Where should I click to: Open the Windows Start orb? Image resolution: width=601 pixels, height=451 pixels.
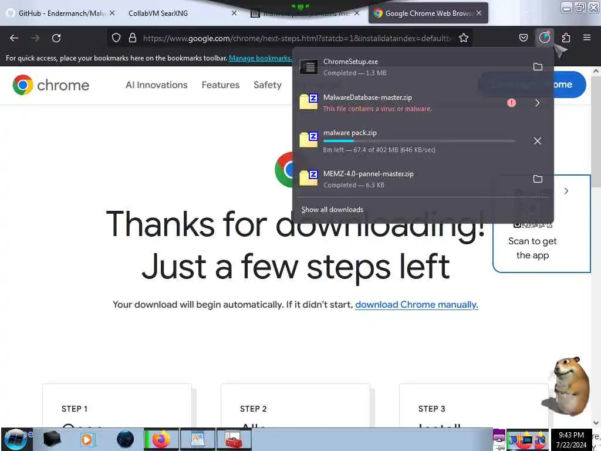[x=16, y=439]
